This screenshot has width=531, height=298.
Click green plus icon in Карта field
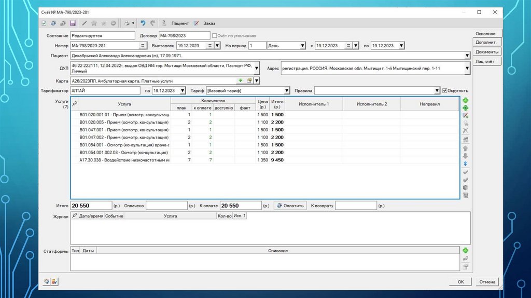click(241, 81)
